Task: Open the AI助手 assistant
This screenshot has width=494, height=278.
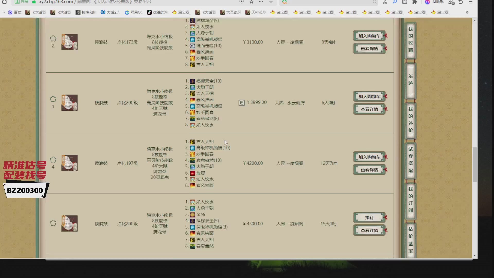Action: [x=434, y=2]
